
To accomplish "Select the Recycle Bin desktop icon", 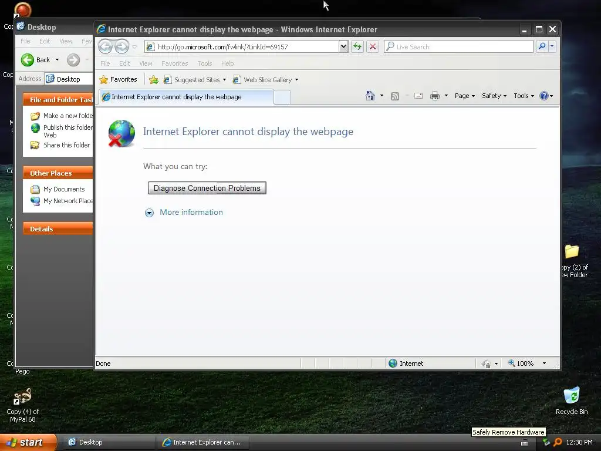I will pos(572,400).
